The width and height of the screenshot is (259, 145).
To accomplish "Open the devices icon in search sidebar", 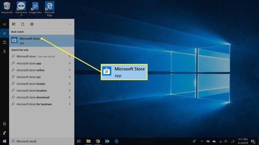I will (4, 51).
